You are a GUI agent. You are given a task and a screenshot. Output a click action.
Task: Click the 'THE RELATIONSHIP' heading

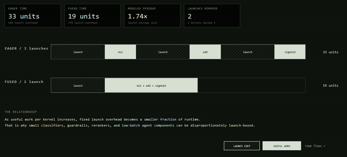[x=21, y=112]
